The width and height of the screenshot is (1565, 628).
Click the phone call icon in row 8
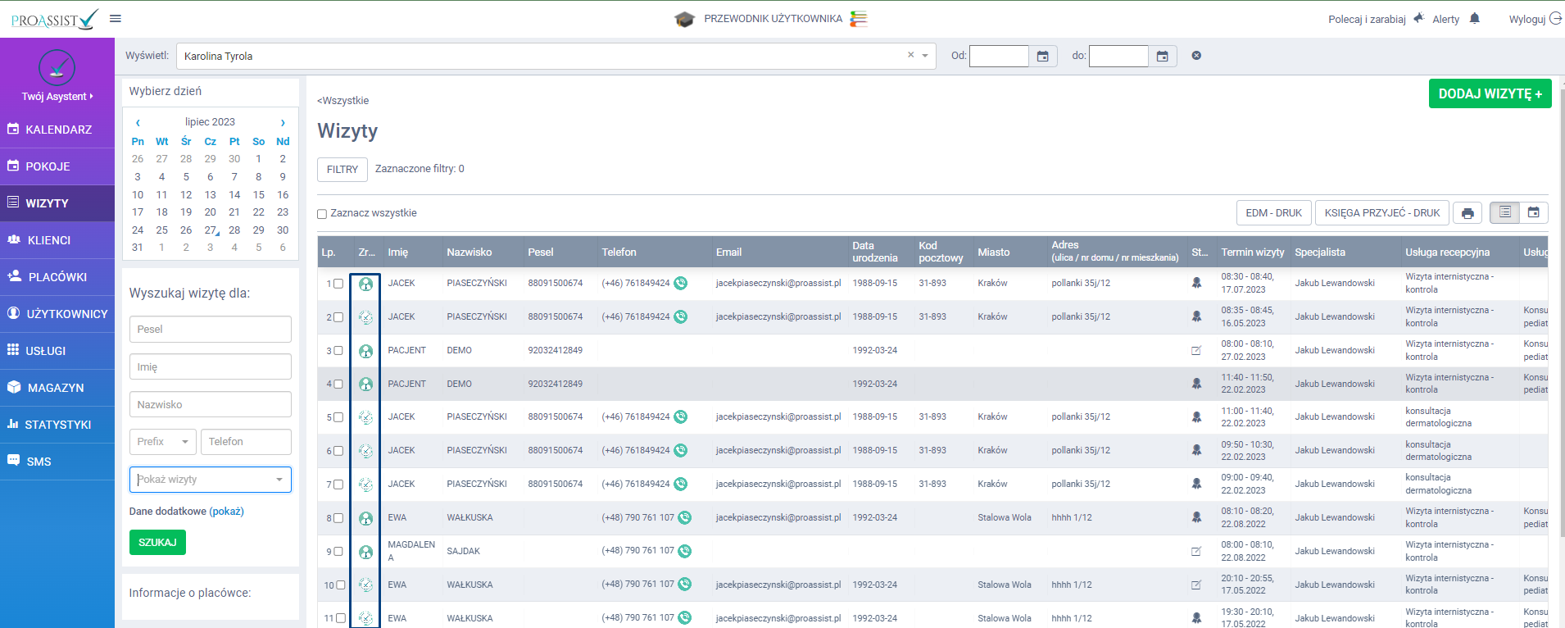click(x=685, y=518)
